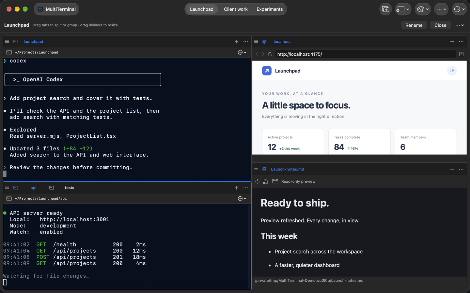Screen dimensions: 470x293
Task: Switch to the Client work workspace tab
Action: point(236,9)
